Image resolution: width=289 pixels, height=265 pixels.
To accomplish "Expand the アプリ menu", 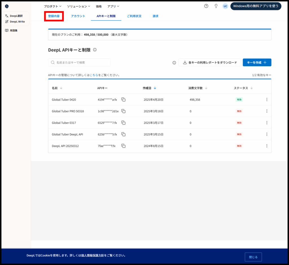I will [x=113, y=6].
